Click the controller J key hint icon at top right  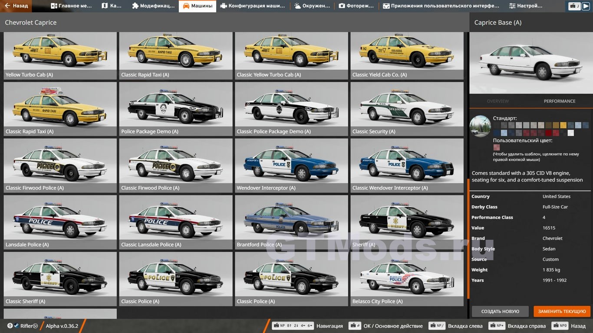click(x=575, y=6)
